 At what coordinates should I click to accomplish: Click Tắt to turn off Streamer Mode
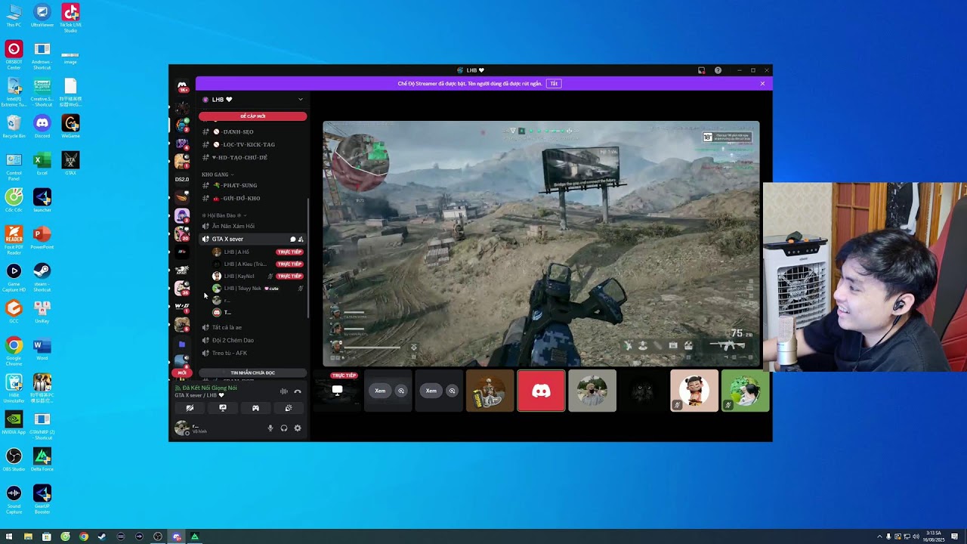tap(554, 84)
